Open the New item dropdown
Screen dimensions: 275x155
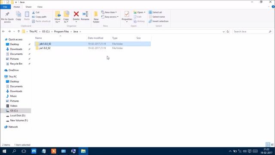coord(109,12)
